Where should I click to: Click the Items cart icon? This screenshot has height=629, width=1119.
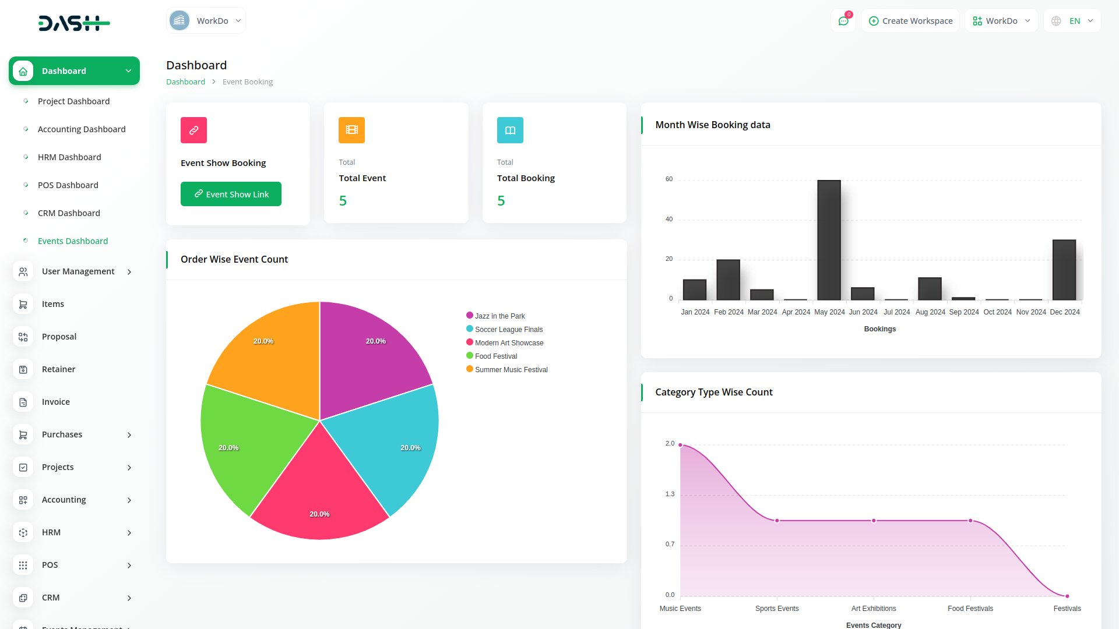23,304
